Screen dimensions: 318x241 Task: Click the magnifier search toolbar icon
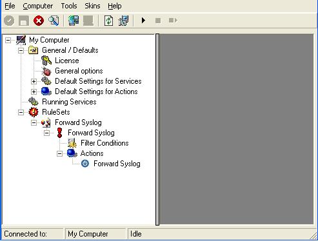coord(54,21)
